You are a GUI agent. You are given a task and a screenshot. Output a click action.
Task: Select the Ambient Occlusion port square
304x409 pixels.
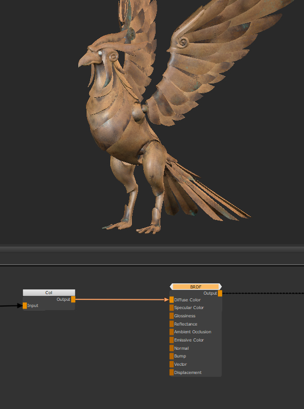point(172,332)
